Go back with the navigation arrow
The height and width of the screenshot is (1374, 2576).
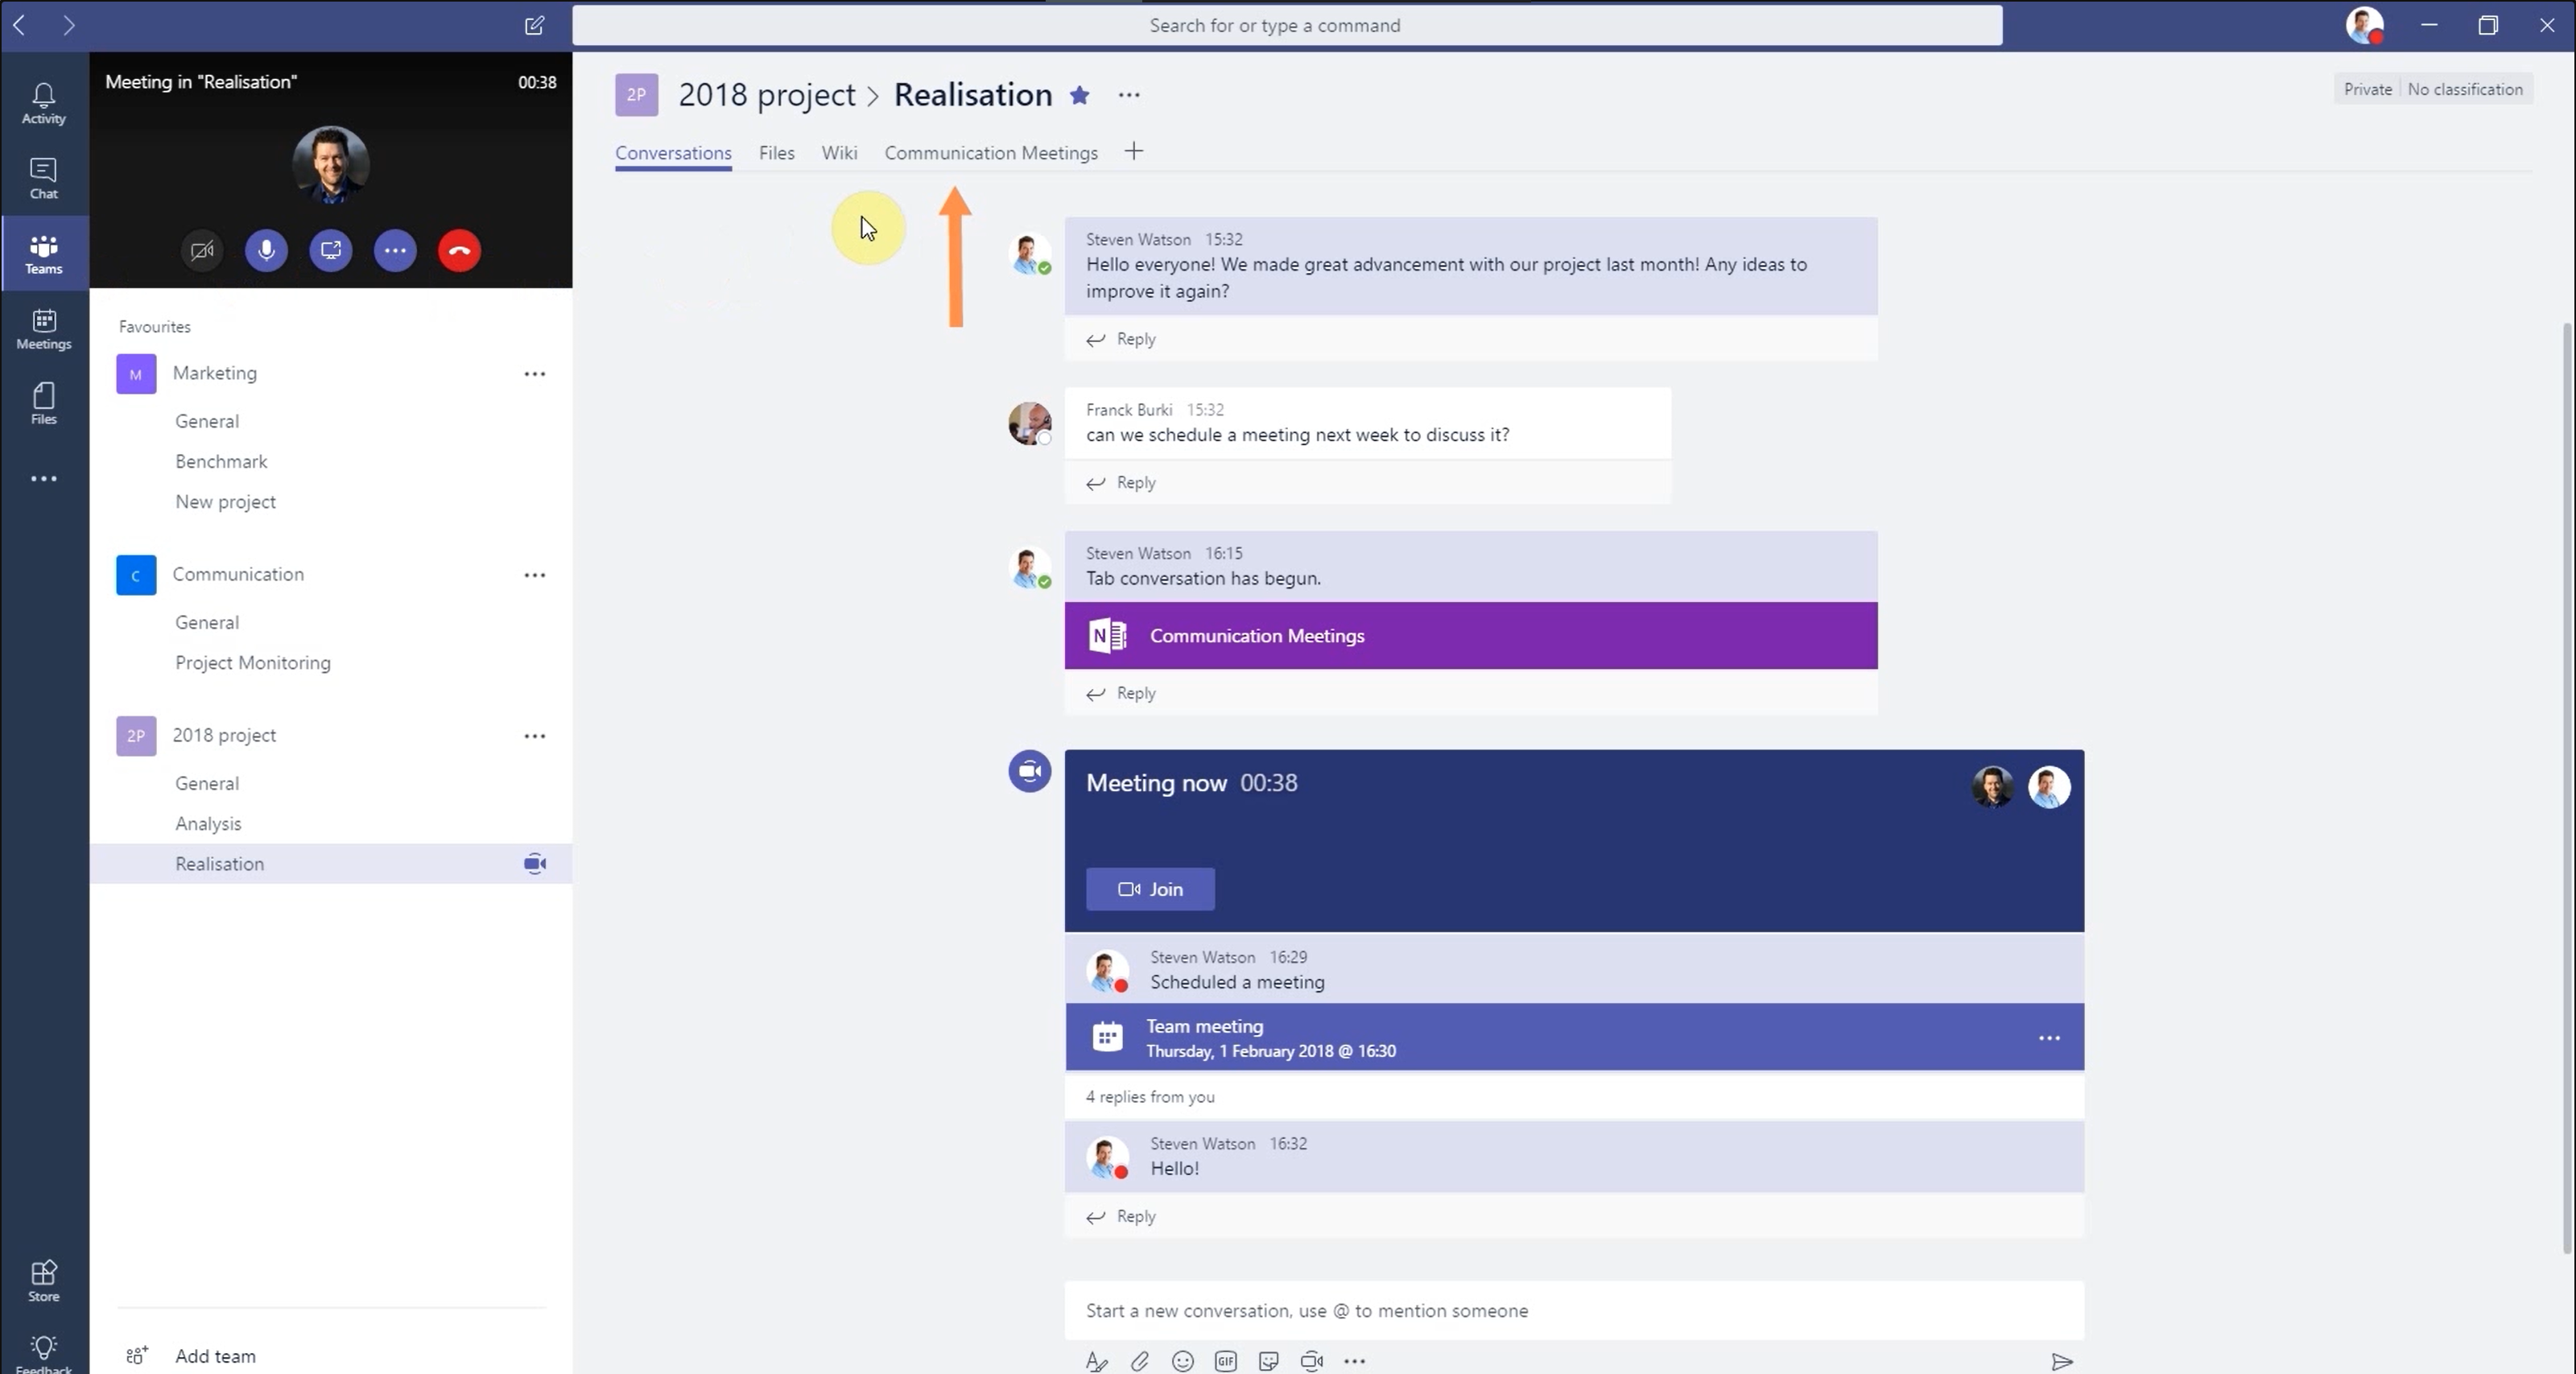tap(19, 25)
